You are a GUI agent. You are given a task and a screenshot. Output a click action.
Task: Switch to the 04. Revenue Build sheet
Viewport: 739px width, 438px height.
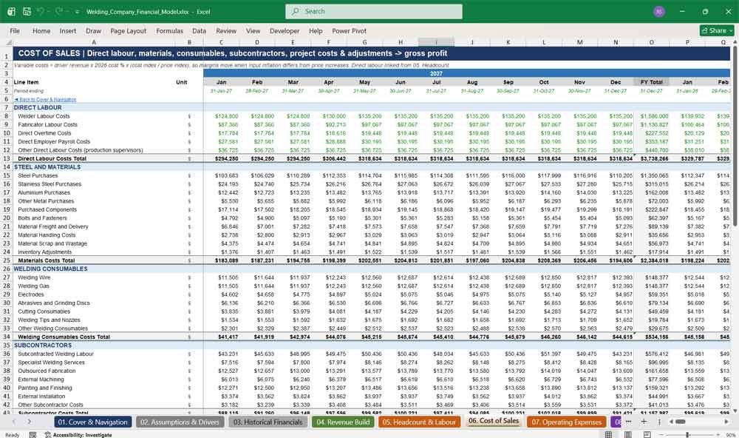coord(343,422)
